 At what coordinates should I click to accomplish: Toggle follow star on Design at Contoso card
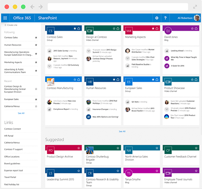[114, 28]
